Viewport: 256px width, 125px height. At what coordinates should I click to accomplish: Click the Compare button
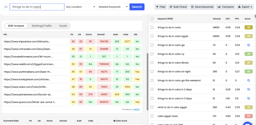(226, 7)
